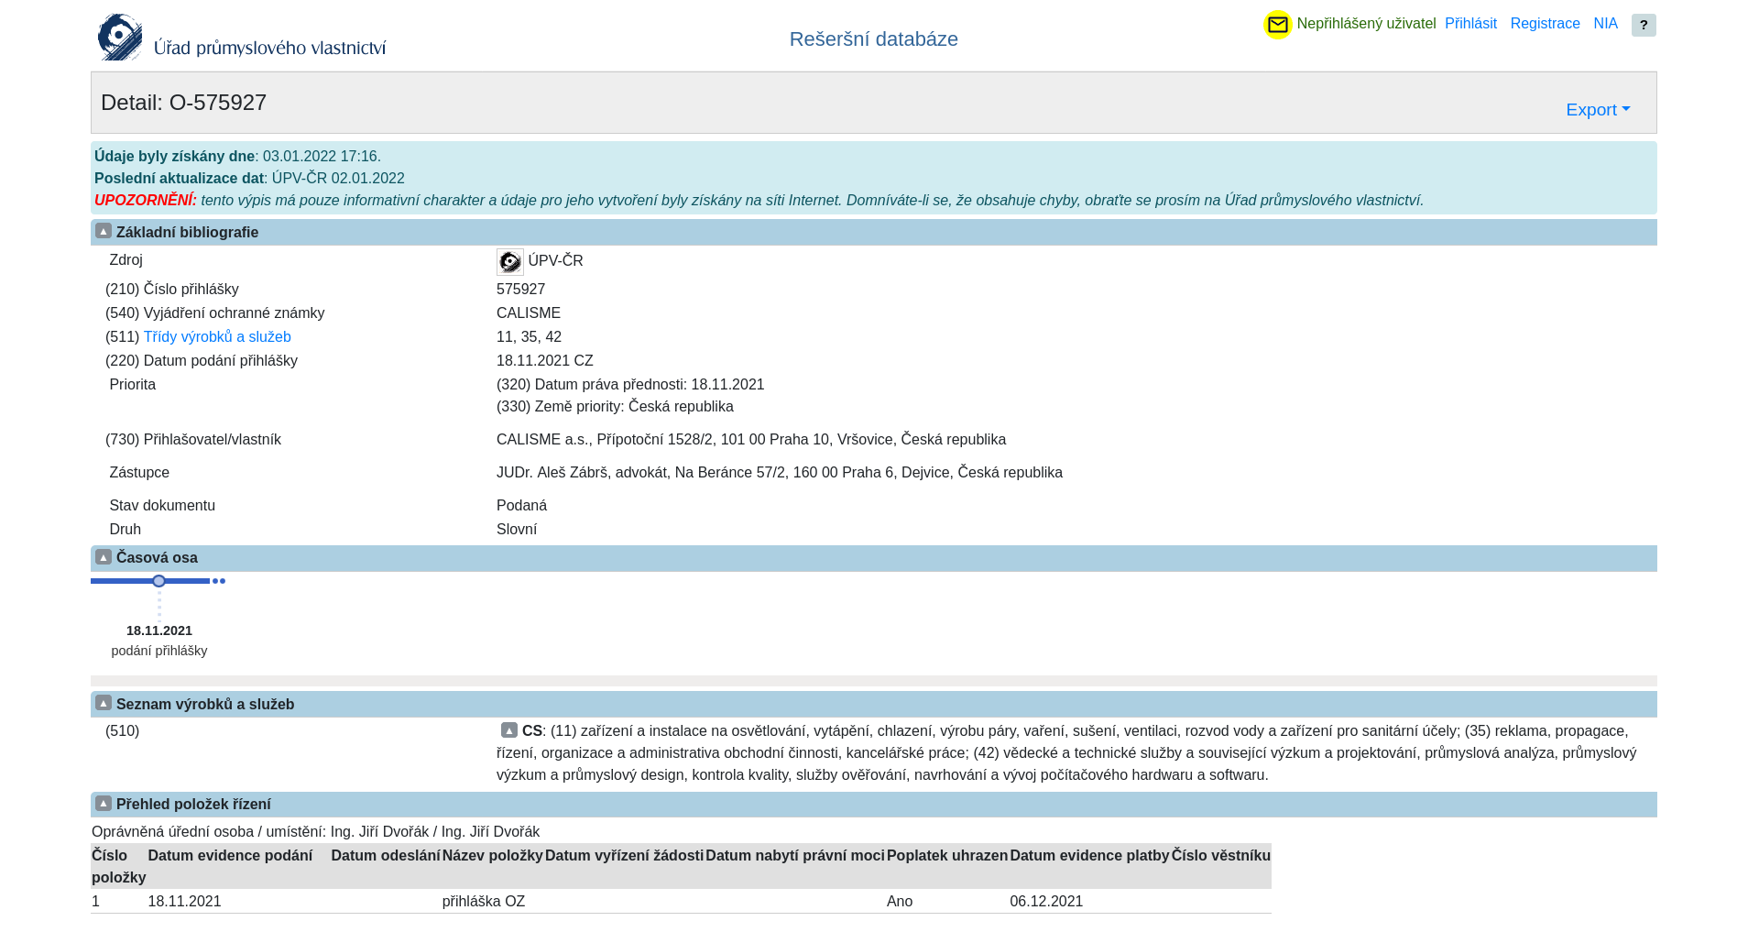1748x932 pixels.
Task: Click the 18.11.2021 podání přihlášky label
Action: coord(159,641)
